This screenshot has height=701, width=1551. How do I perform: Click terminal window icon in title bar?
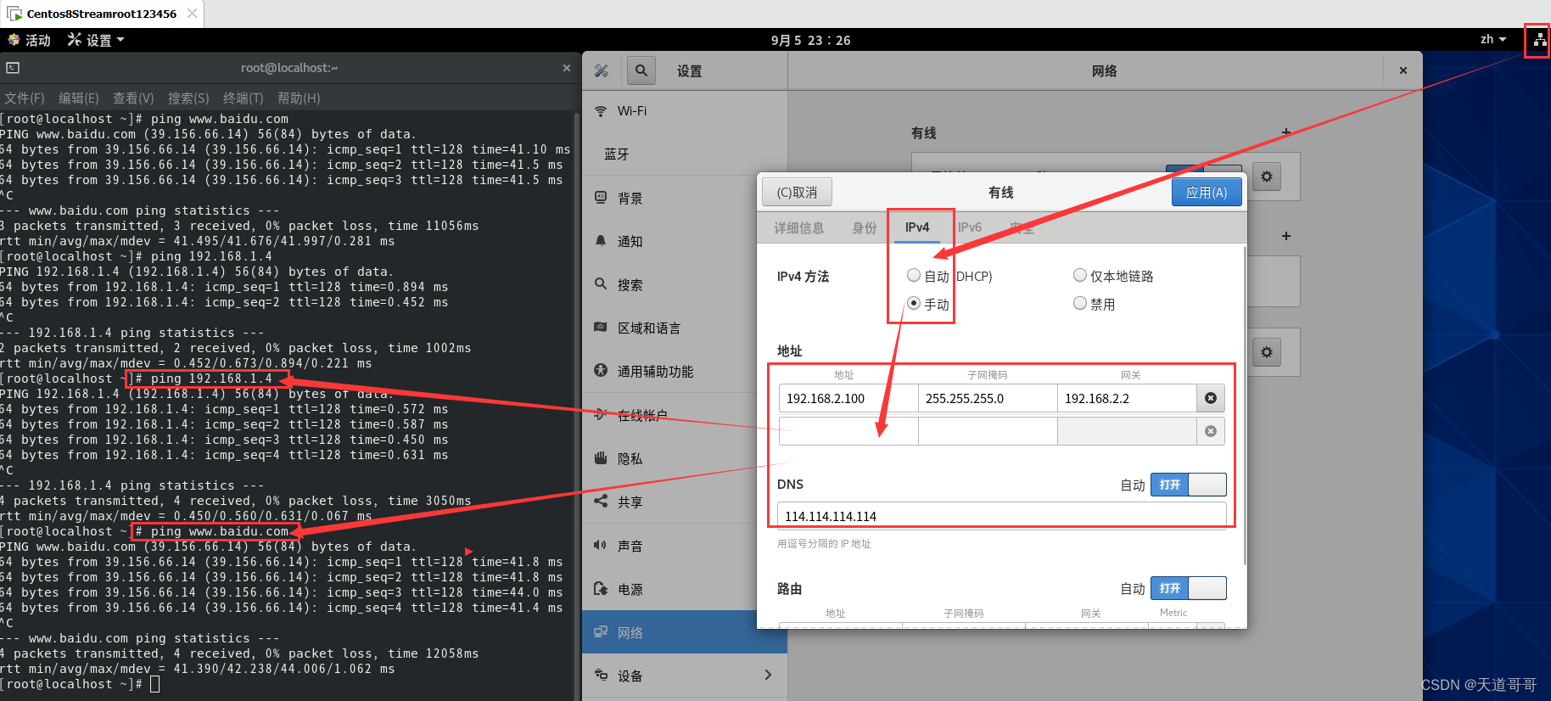13,68
